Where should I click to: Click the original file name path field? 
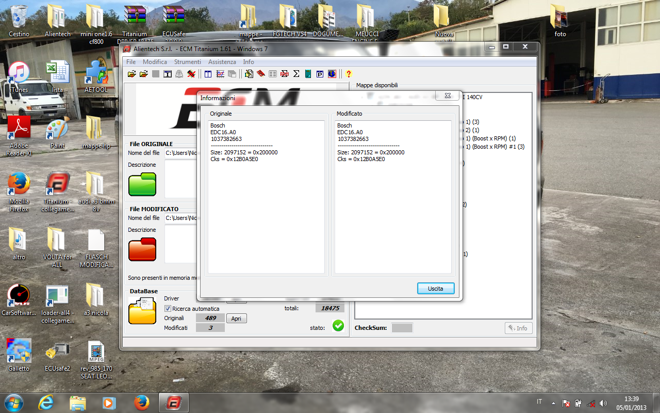pos(181,153)
